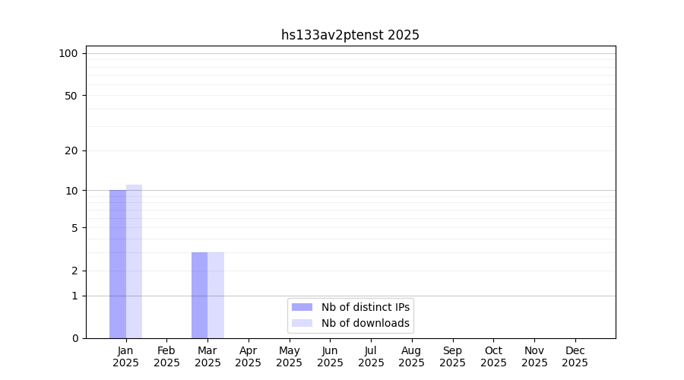Image resolution: width=684 pixels, height=380 pixels.
Task: Click the Mar 2025 downloads bar
Action: [216, 295]
